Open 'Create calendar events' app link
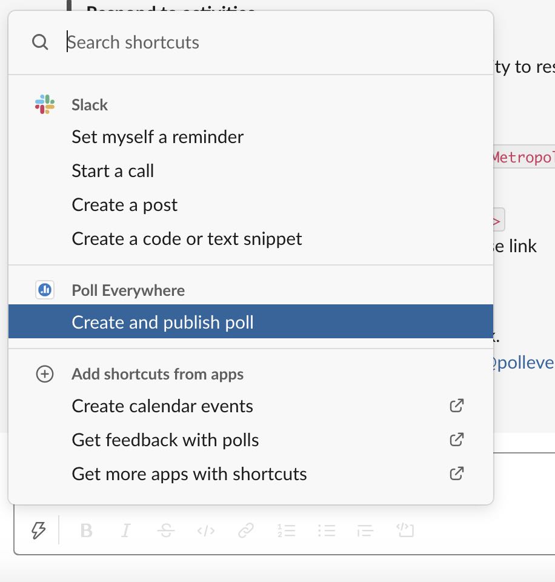 point(162,406)
